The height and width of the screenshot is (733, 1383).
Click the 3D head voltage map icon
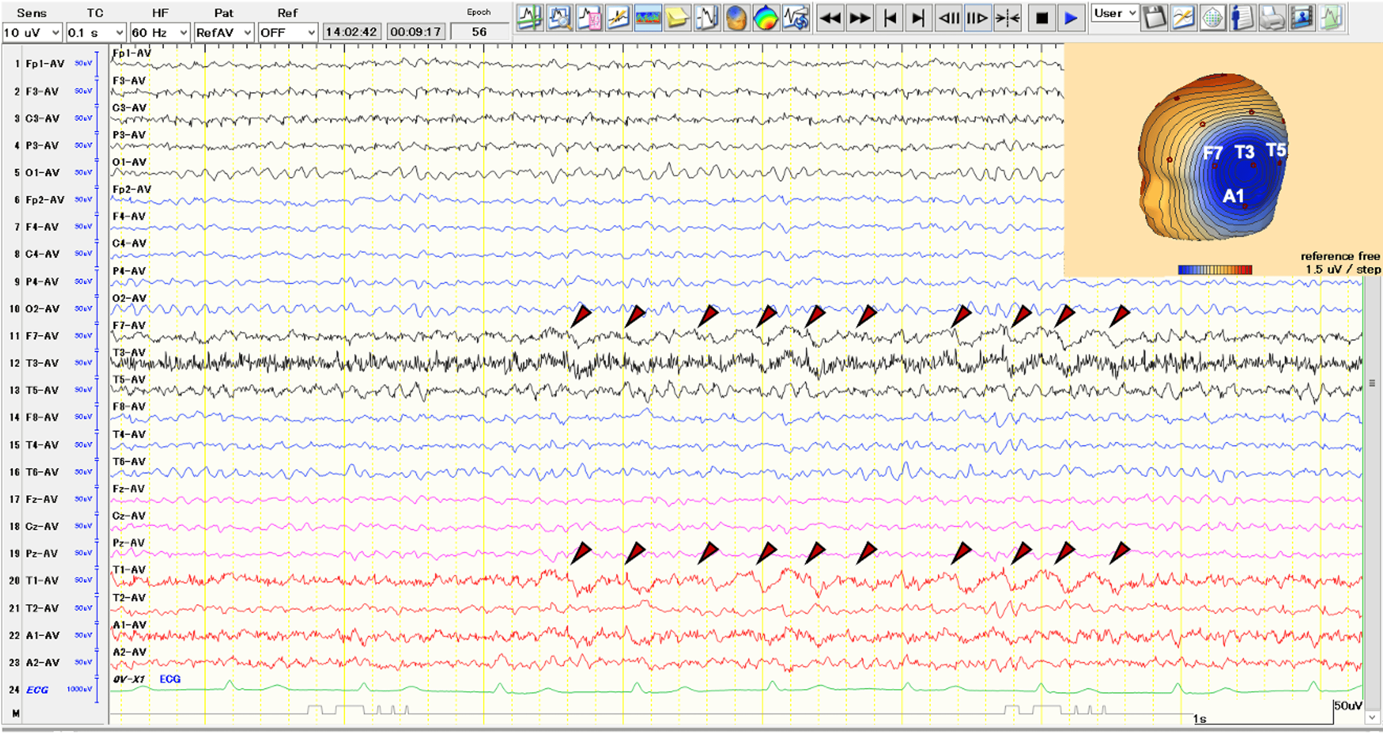[x=736, y=19]
